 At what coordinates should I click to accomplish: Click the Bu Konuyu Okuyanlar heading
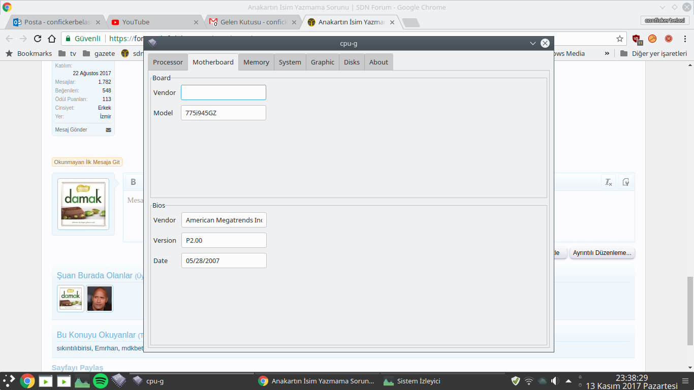point(97,335)
